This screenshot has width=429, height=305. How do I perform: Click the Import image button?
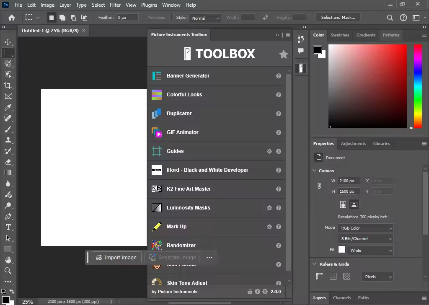pyautogui.click(x=116, y=257)
